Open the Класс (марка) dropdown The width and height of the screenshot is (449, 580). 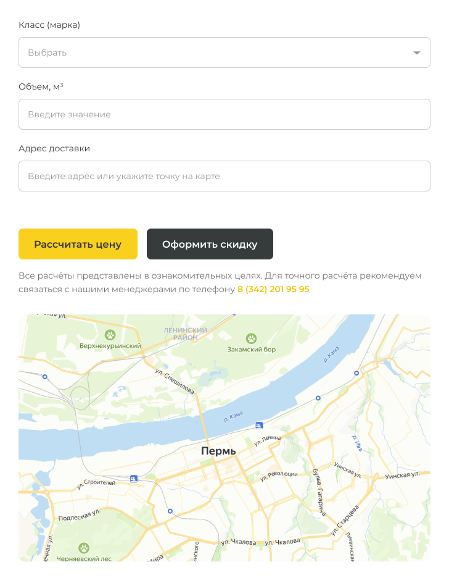coord(216,53)
